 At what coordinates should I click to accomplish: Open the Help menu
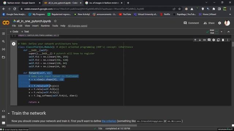pyautogui.click(x=63, y=26)
